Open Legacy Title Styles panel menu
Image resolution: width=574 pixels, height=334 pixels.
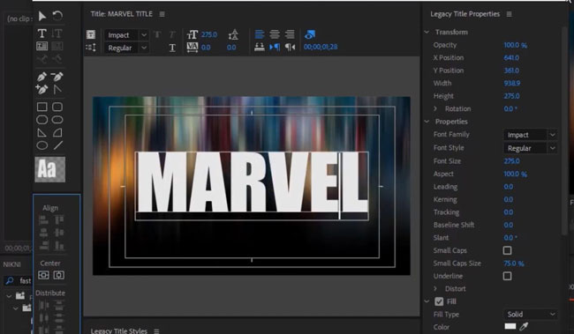click(x=156, y=331)
